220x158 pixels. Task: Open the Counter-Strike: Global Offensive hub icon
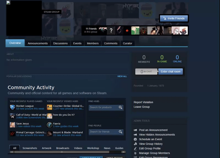pos(50,107)
